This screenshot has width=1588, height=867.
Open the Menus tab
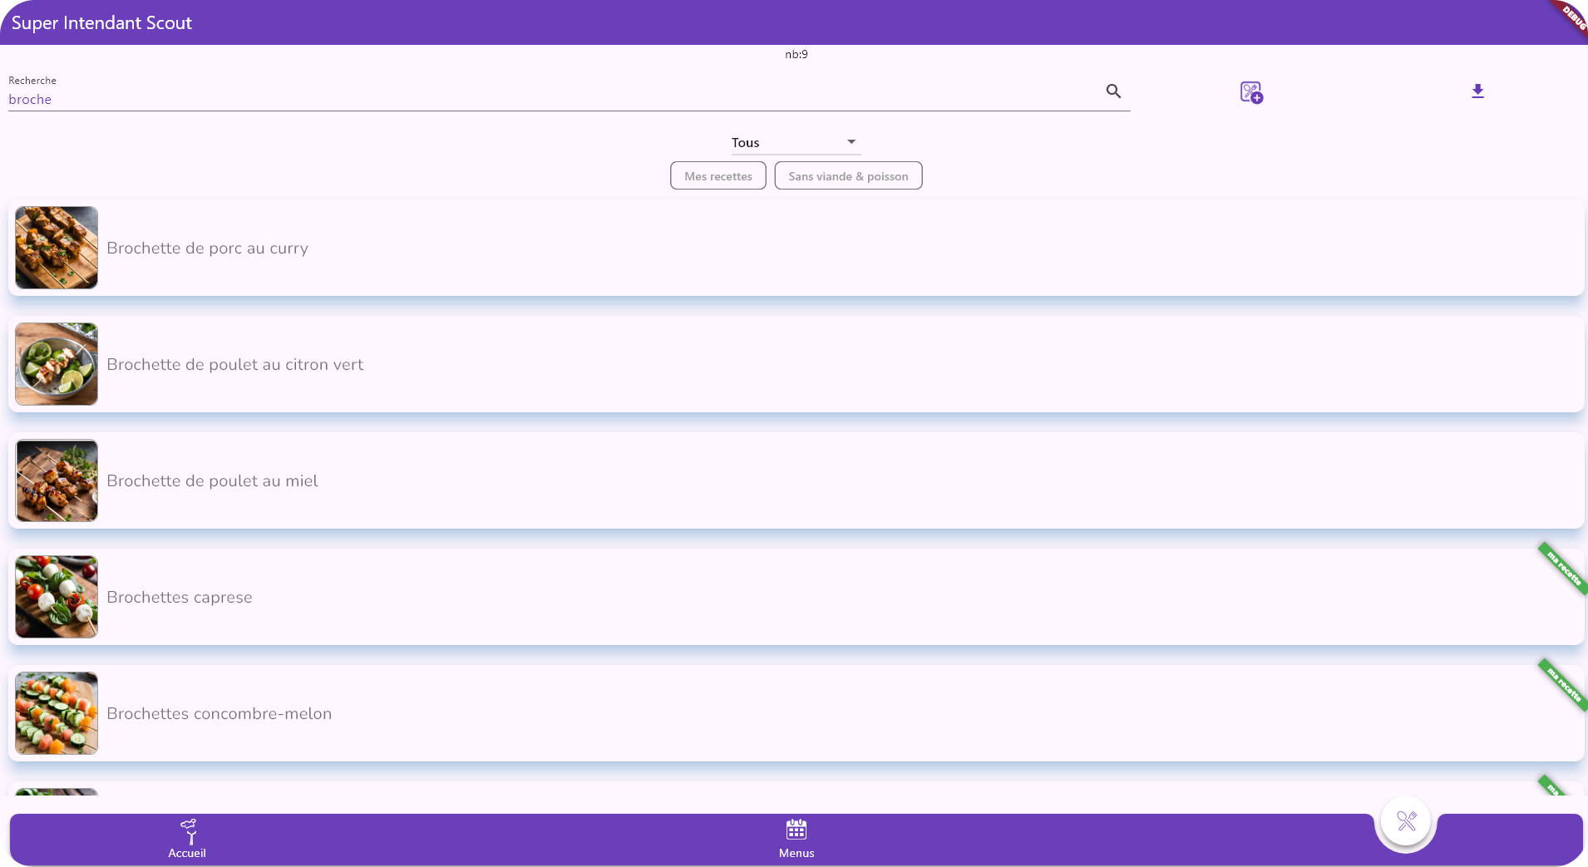(796, 839)
